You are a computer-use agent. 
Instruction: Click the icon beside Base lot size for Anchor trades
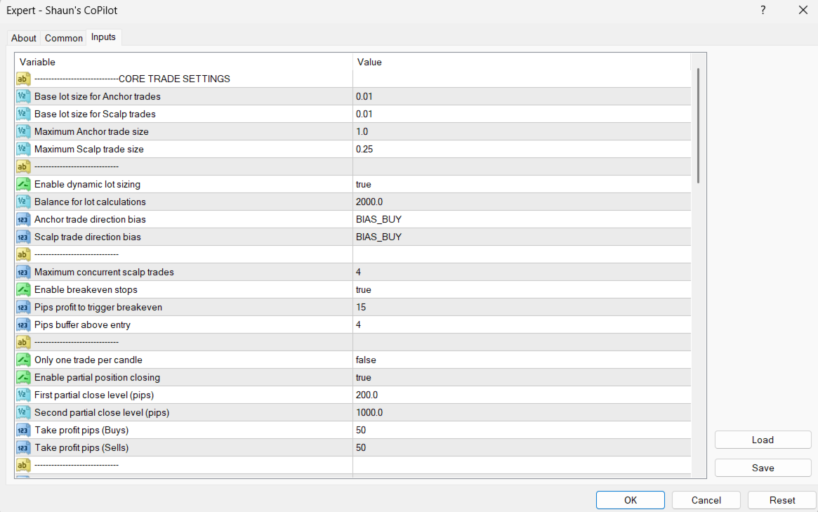point(23,96)
